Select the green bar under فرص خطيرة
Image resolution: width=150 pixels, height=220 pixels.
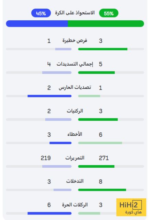(x=103, y=49)
